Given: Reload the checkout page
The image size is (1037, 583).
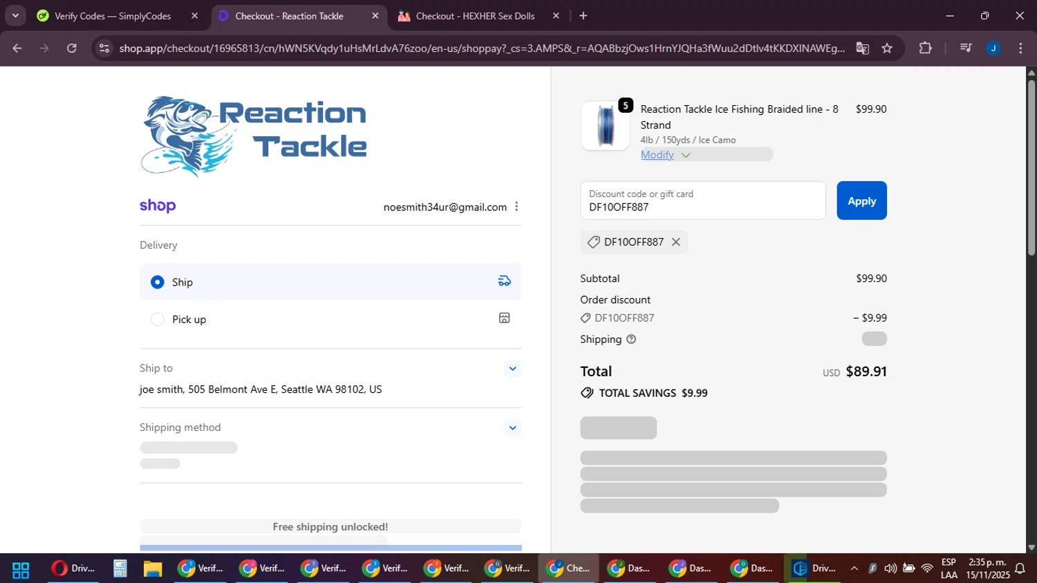Looking at the screenshot, I should click(x=71, y=48).
